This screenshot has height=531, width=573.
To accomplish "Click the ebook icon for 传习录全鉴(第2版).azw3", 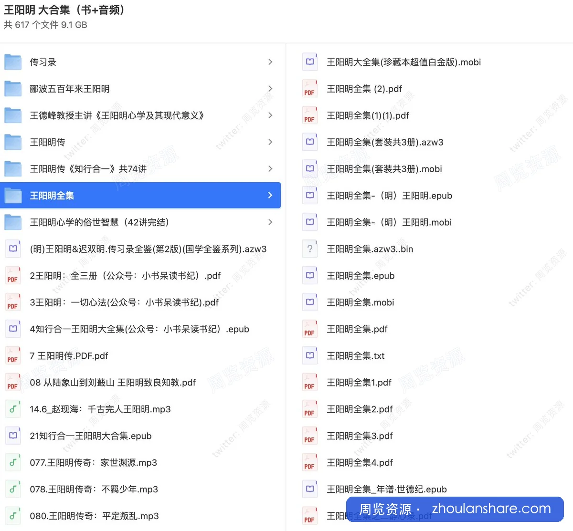I will click(13, 249).
